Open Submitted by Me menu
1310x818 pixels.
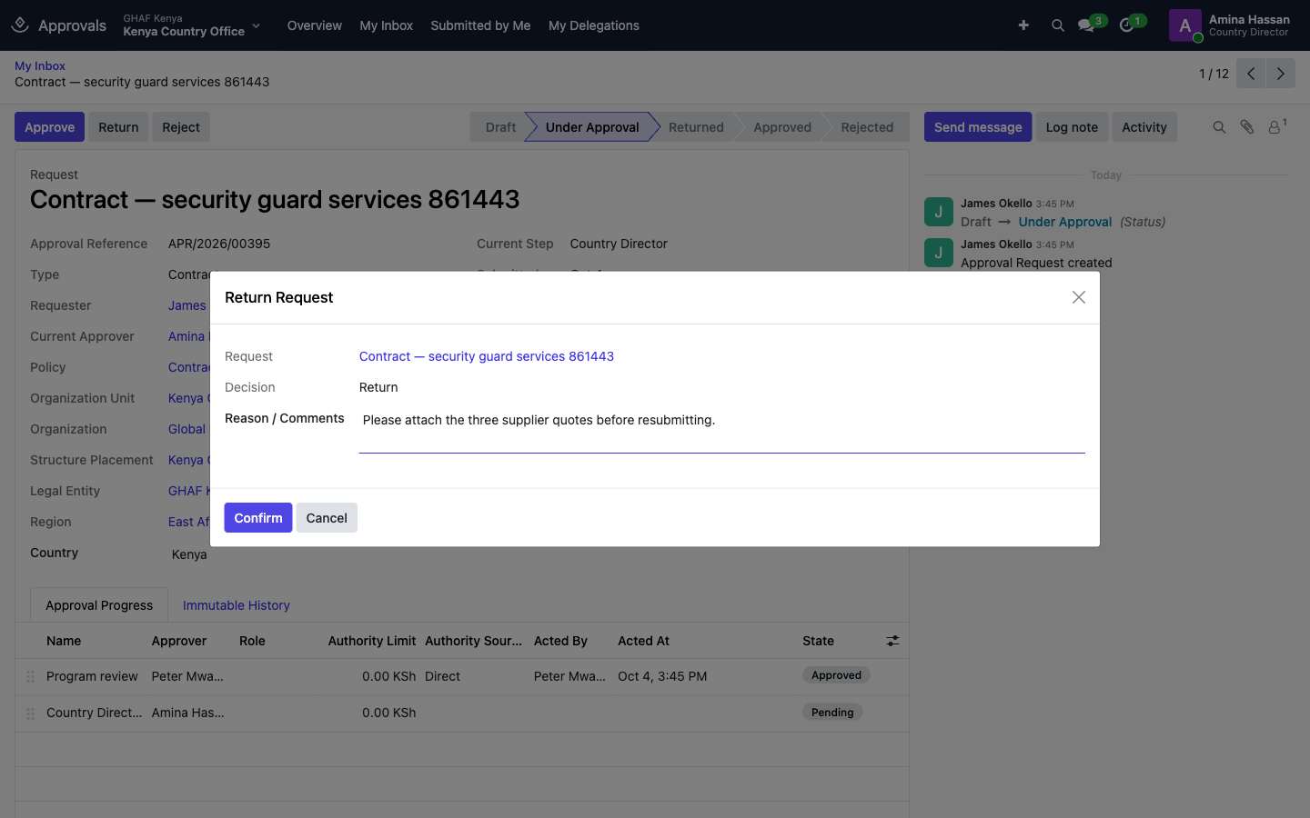(x=480, y=25)
